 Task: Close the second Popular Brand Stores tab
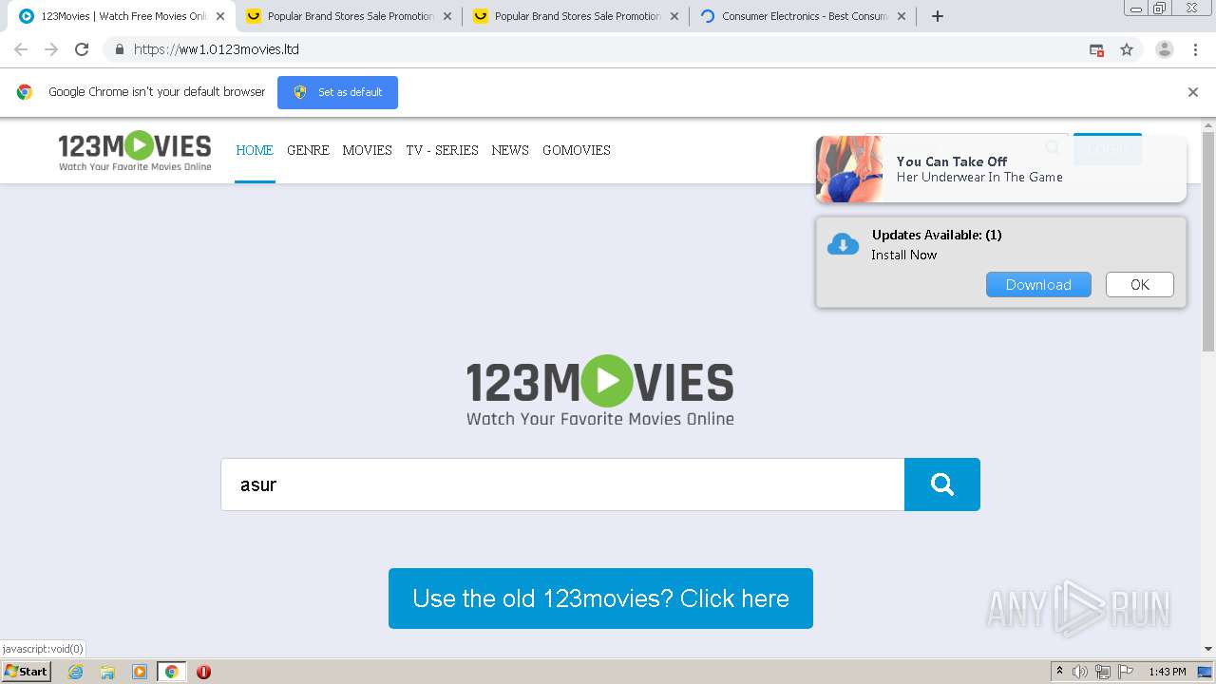click(x=674, y=16)
